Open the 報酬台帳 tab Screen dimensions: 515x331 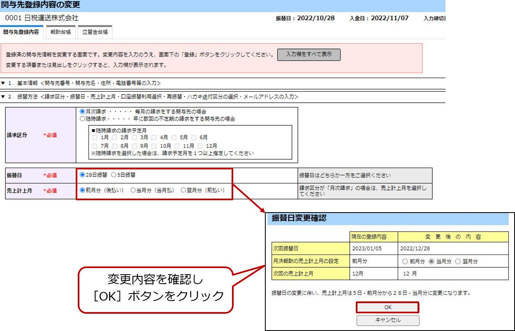(60, 32)
